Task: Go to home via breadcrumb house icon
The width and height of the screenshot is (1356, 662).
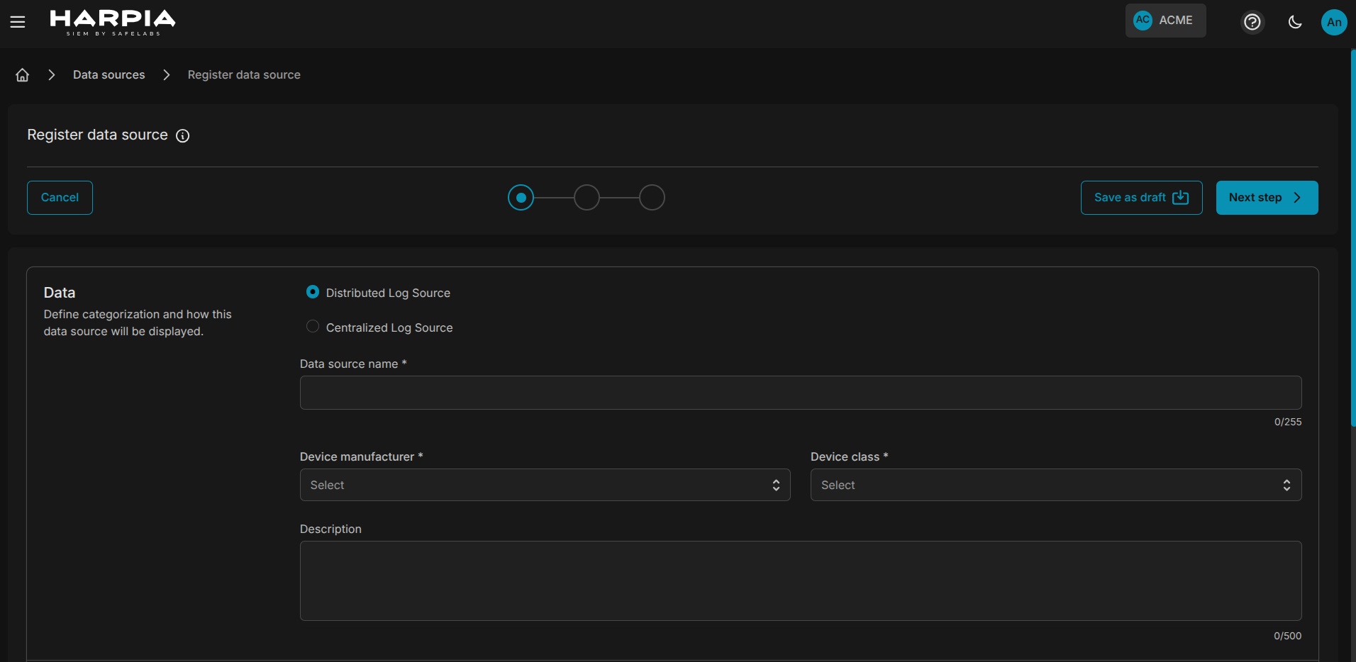Action: [x=23, y=75]
